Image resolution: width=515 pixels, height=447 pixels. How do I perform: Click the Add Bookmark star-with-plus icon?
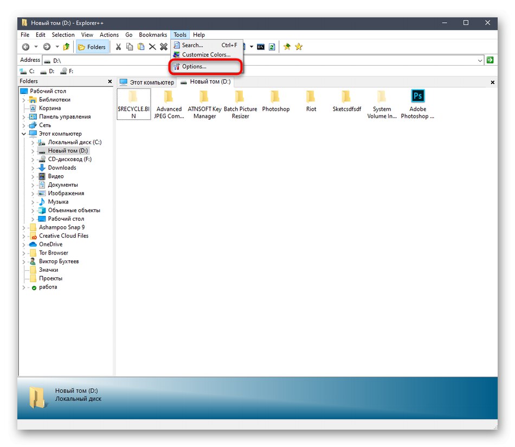[287, 47]
